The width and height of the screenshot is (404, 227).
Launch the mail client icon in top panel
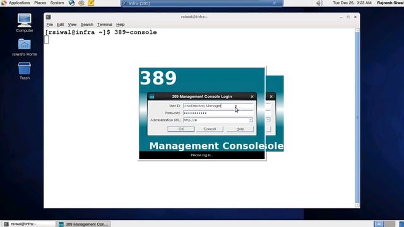(81, 3)
